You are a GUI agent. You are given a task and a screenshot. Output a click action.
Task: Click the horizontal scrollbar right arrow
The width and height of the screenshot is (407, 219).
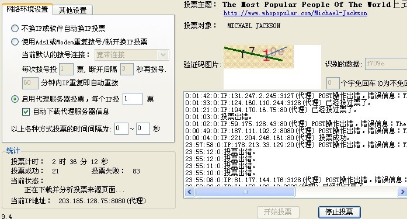(402, 192)
